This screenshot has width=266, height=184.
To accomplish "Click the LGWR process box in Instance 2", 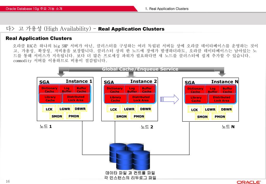I will click(129, 109).
